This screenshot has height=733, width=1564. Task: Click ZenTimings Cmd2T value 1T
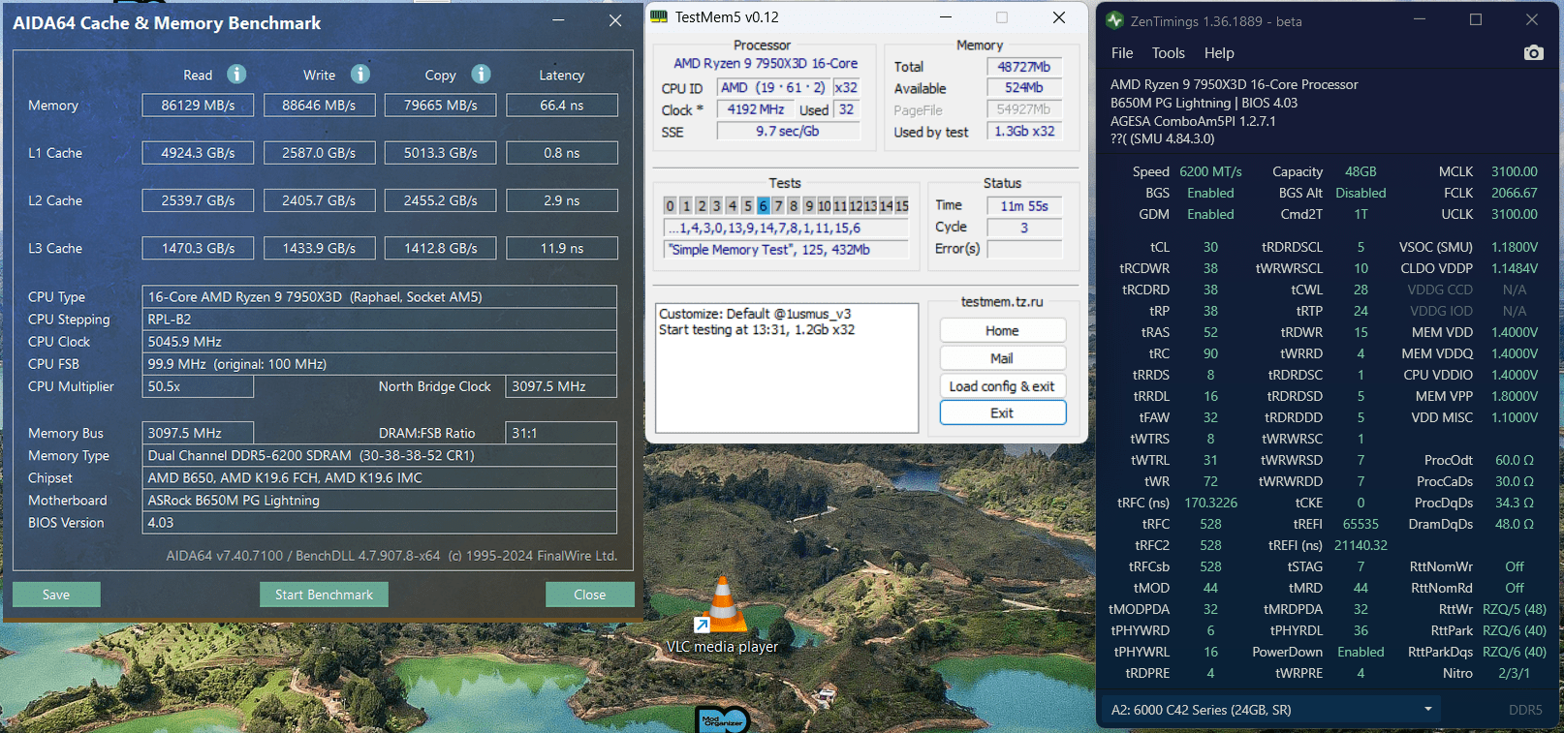(1361, 214)
